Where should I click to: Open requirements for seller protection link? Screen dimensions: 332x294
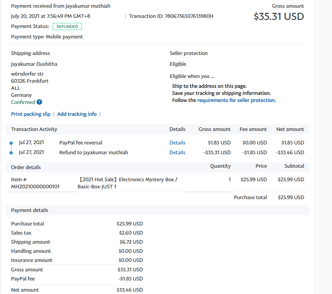(x=236, y=100)
